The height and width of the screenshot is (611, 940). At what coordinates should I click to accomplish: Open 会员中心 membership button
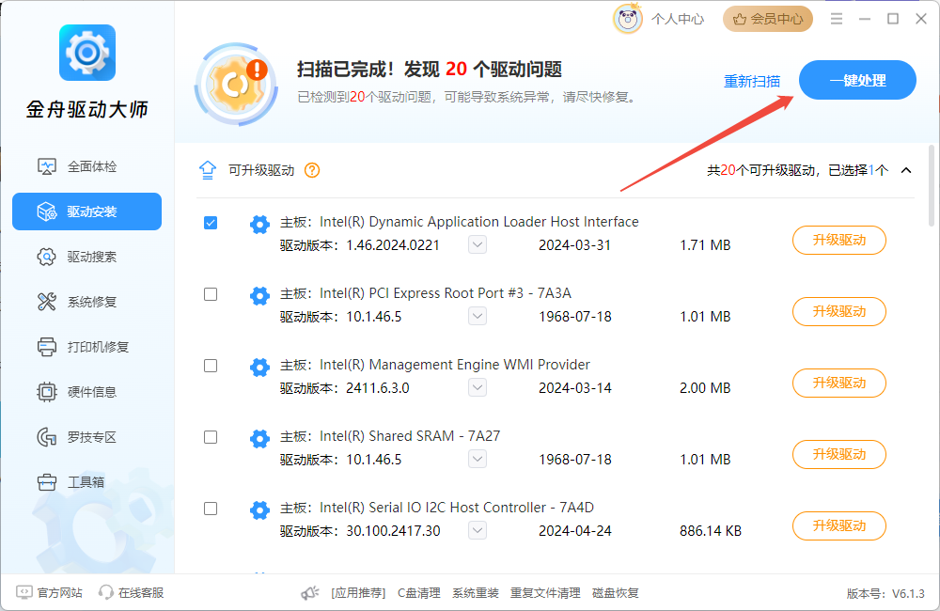point(768,19)
